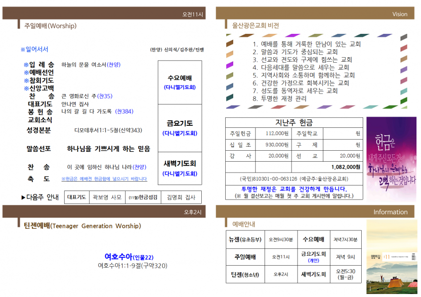
Task: Select the Information header bar
Action: (315, 211)
